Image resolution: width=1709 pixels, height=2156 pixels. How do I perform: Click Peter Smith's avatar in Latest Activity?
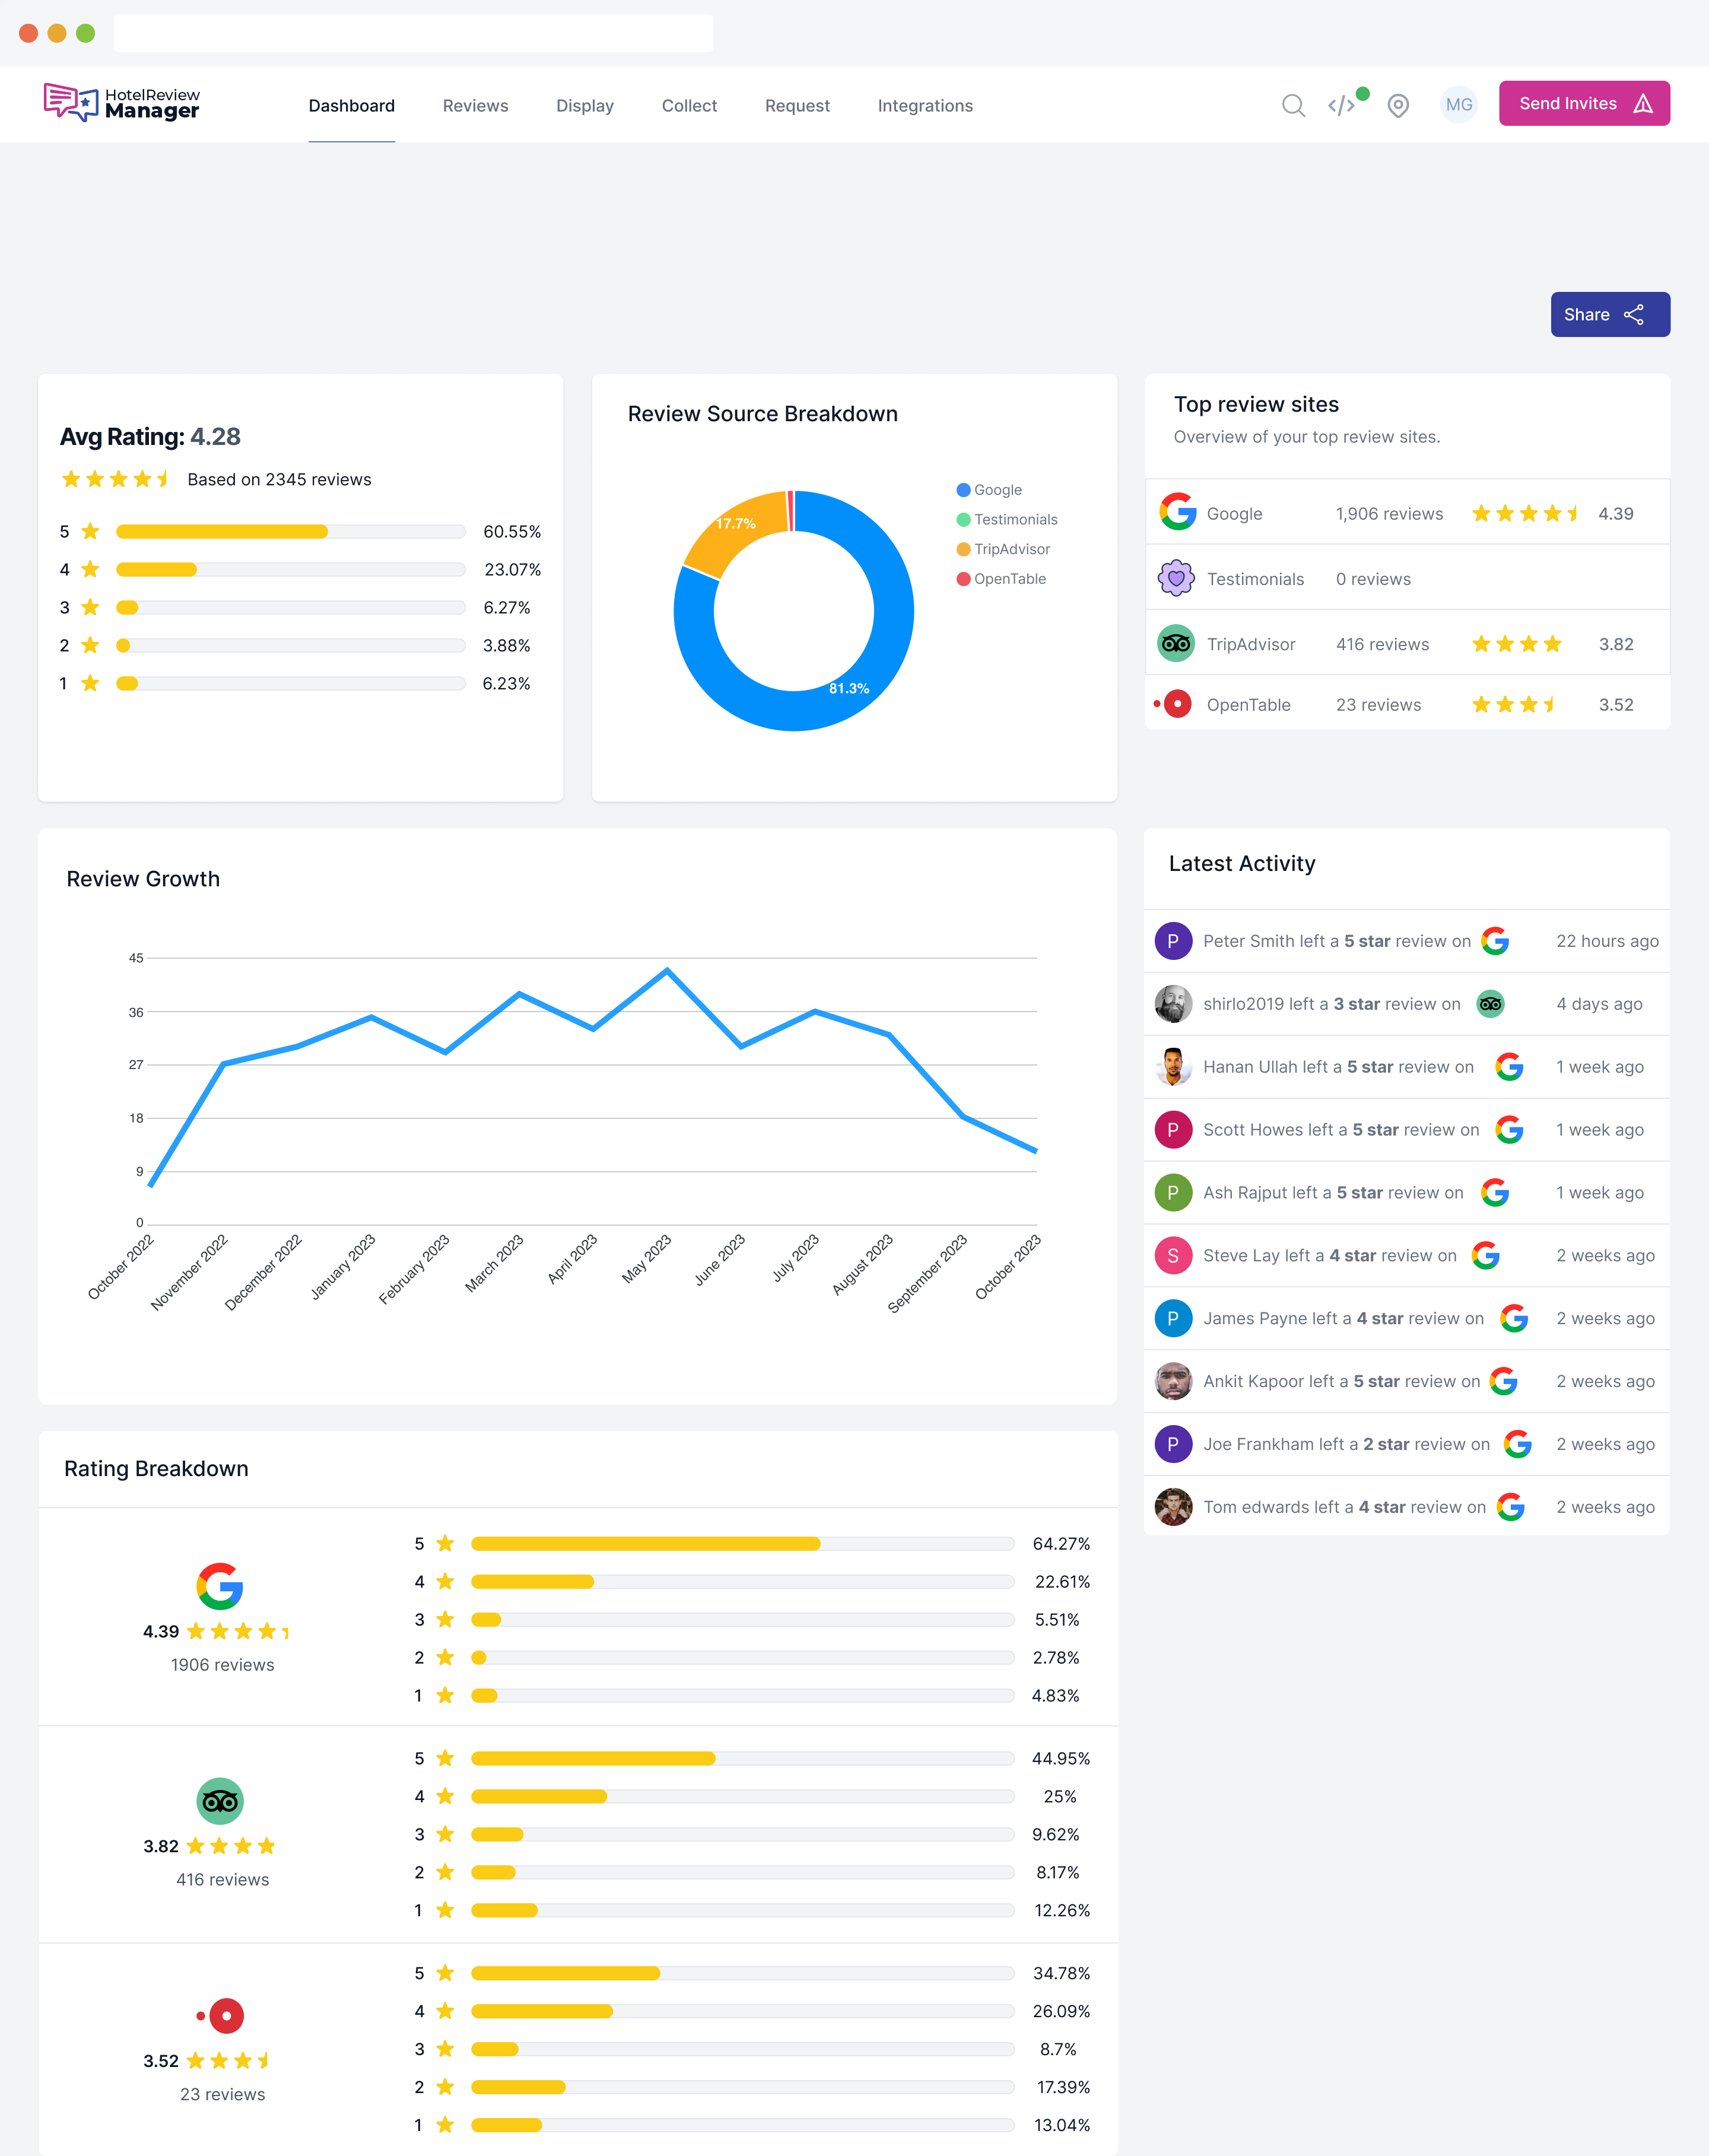[1173, 941]
